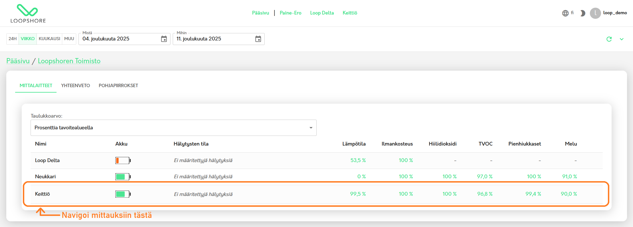Click the Keittiö battery icon

pyautogui.click(x=123, y=194)
